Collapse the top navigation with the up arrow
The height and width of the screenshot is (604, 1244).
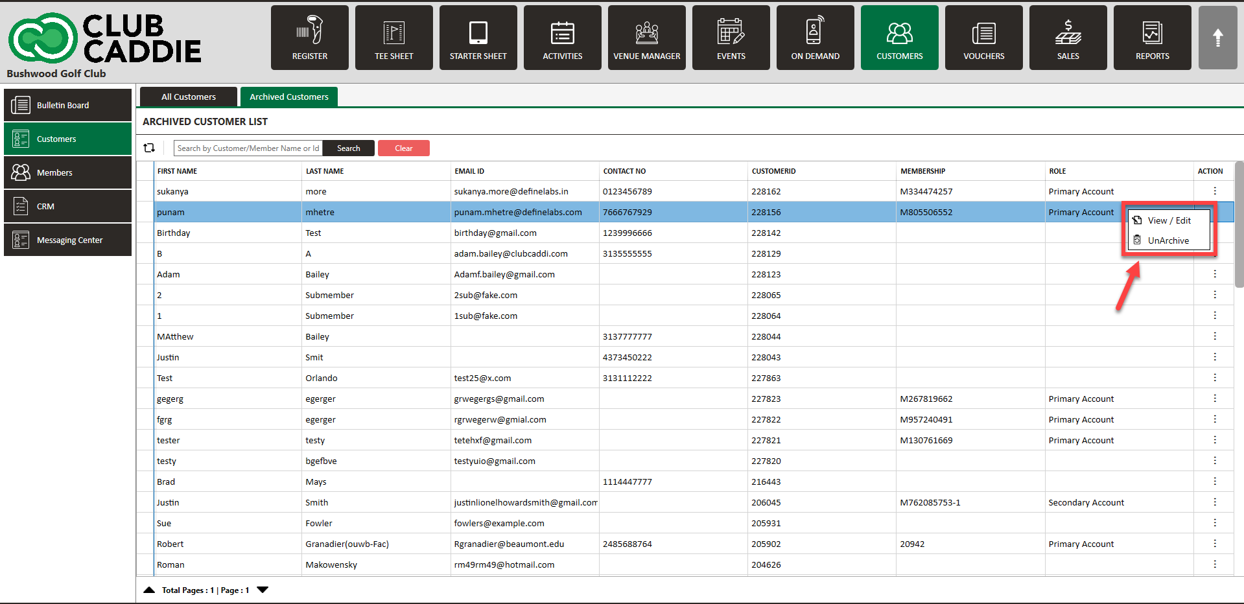point(1217,38)
